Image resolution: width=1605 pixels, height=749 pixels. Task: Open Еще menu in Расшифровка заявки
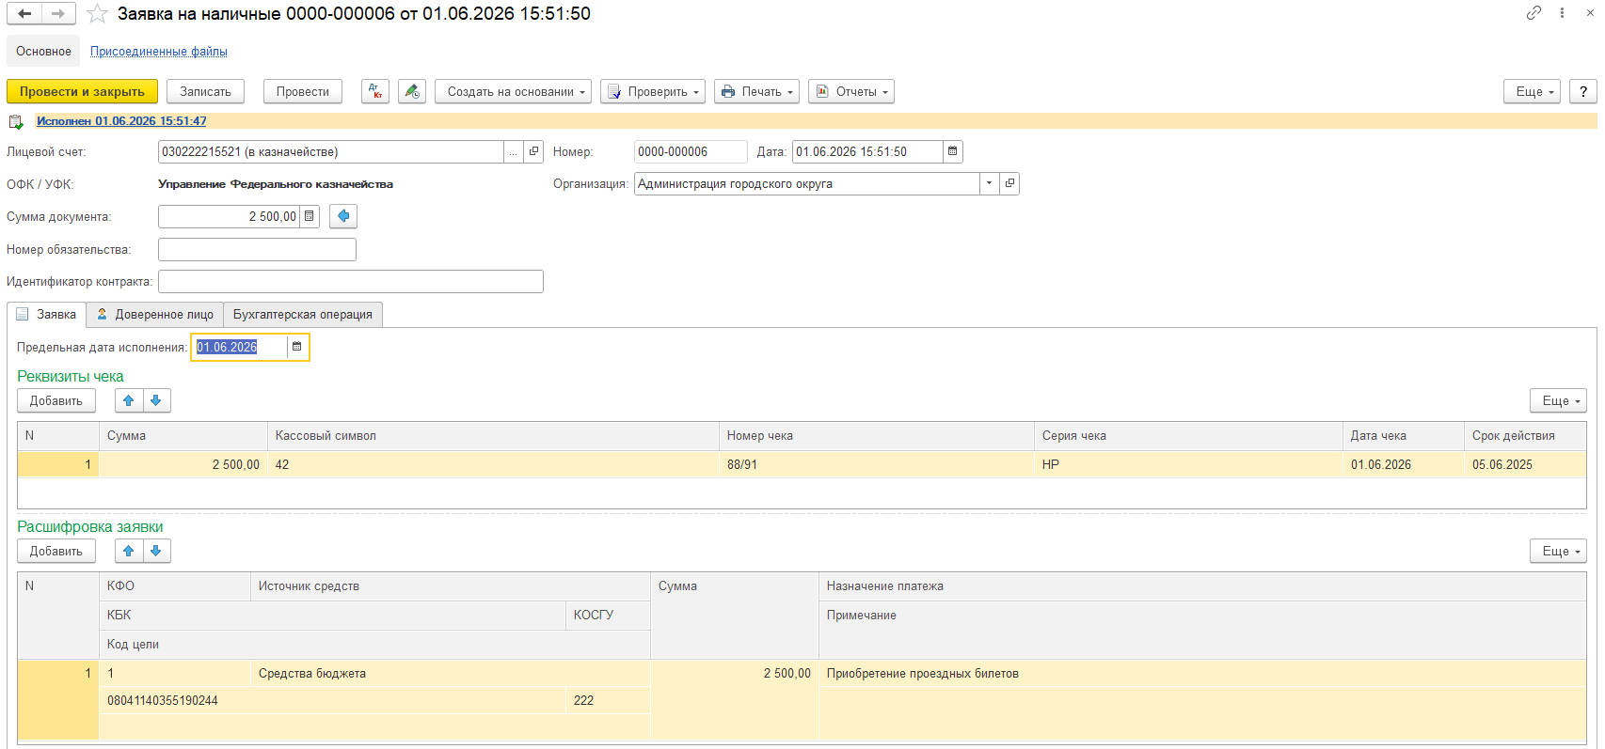pos(1558,551)
